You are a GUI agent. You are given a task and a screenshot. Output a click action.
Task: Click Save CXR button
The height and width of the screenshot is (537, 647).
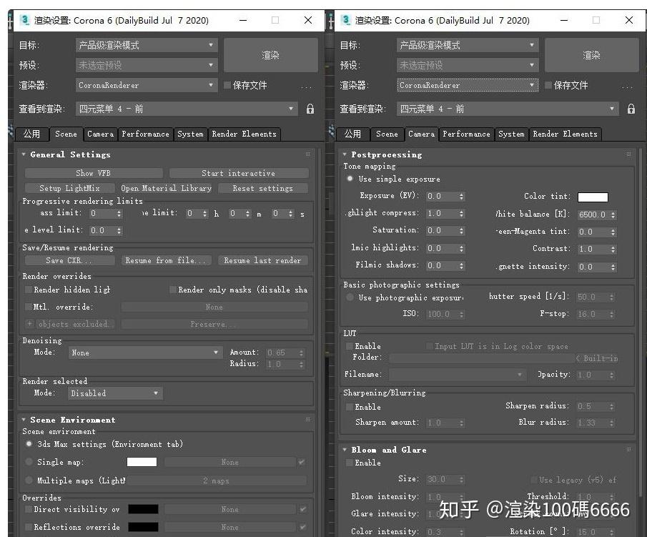coord(70,260)
